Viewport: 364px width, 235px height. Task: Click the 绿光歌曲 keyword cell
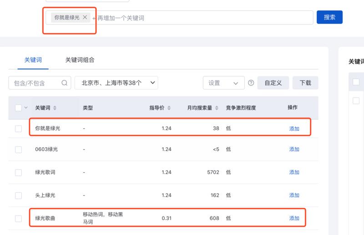tap(45, 218)
